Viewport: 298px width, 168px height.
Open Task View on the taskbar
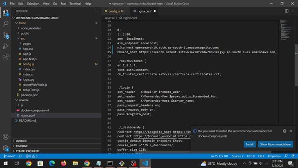pyautogui.click(x=17, y=163)
